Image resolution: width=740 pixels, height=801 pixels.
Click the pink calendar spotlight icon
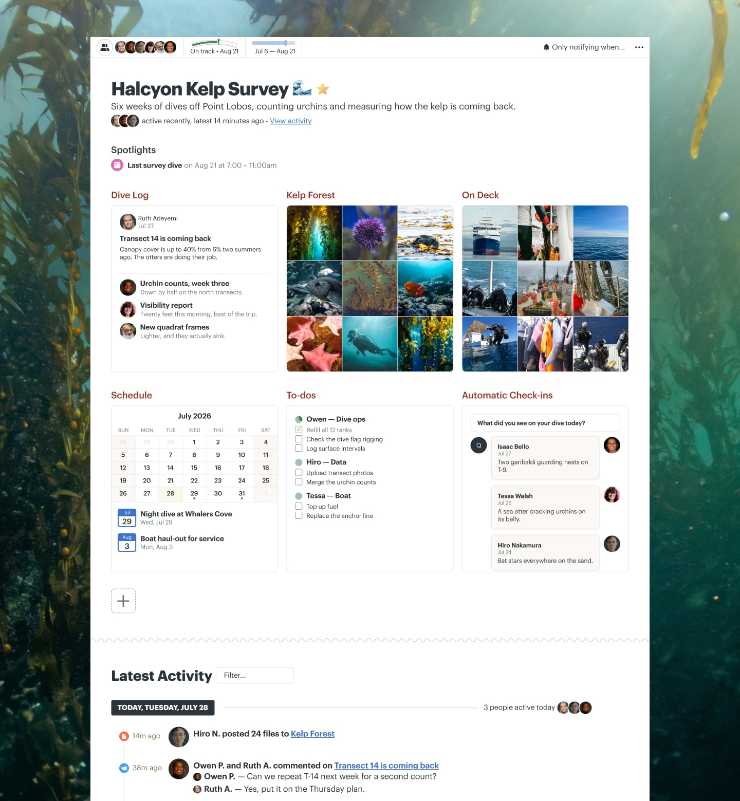click(117, 165)
